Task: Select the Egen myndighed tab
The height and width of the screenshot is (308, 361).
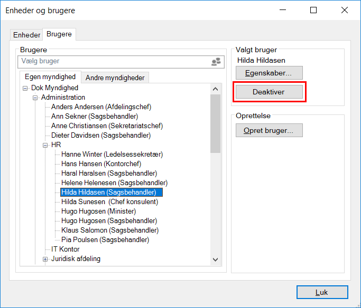Action: coord(50,77)
